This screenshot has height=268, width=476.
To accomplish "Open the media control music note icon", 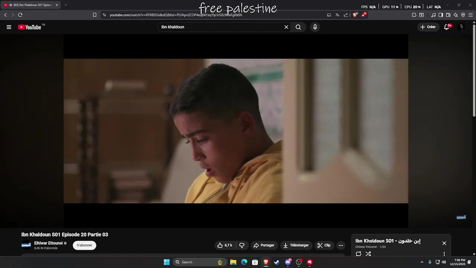I will 433,15.
